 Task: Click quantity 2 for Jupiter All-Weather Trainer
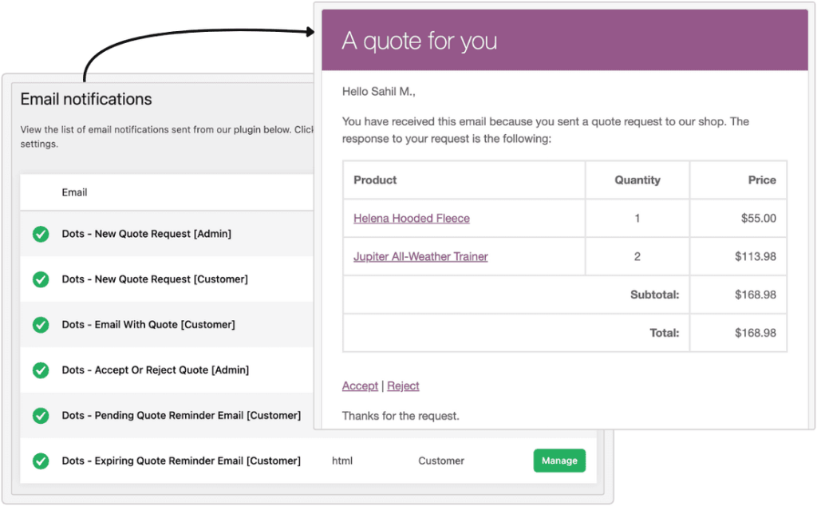(x=637, y=256)
